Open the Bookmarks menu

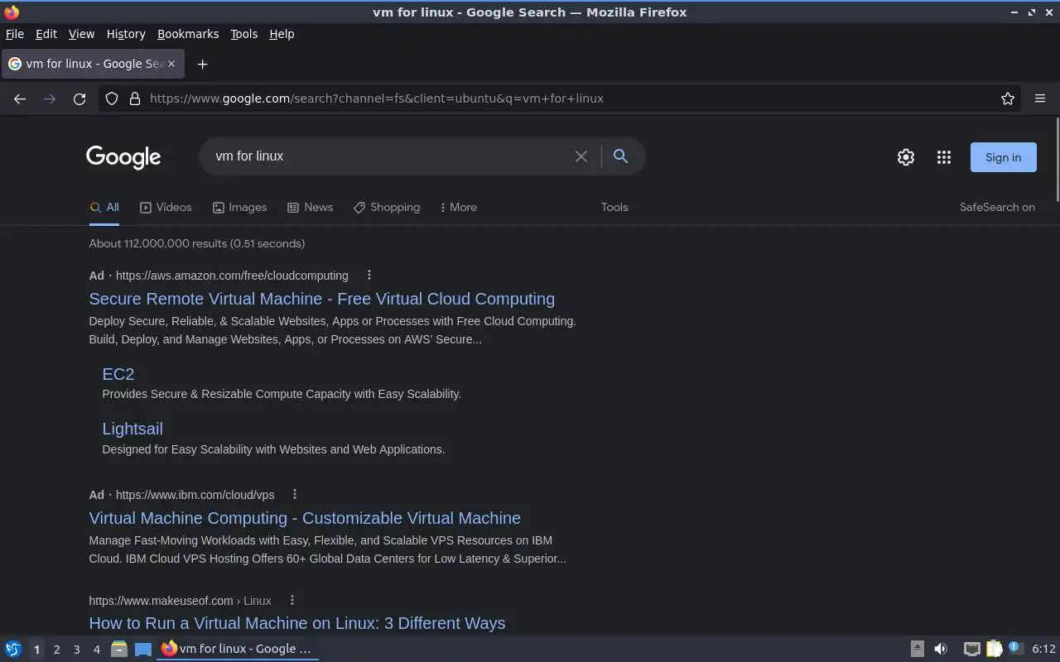click(188, 34)
